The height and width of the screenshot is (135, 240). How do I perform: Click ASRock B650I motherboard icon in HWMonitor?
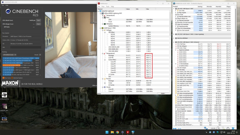(103, 13)
